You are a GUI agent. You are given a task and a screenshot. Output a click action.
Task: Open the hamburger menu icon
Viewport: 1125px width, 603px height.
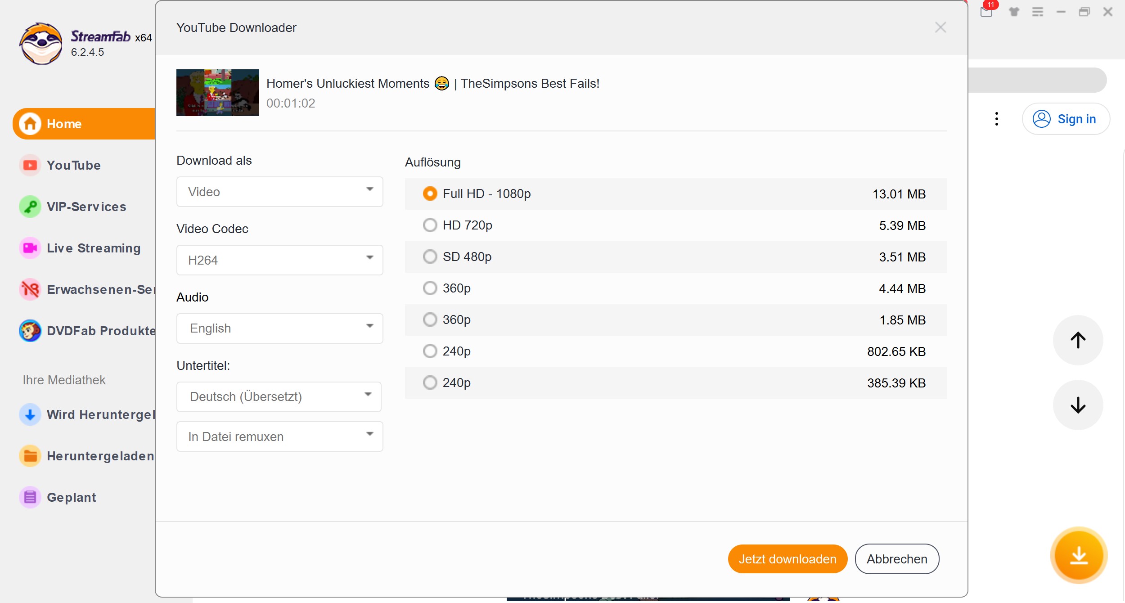pos(1038,12)
